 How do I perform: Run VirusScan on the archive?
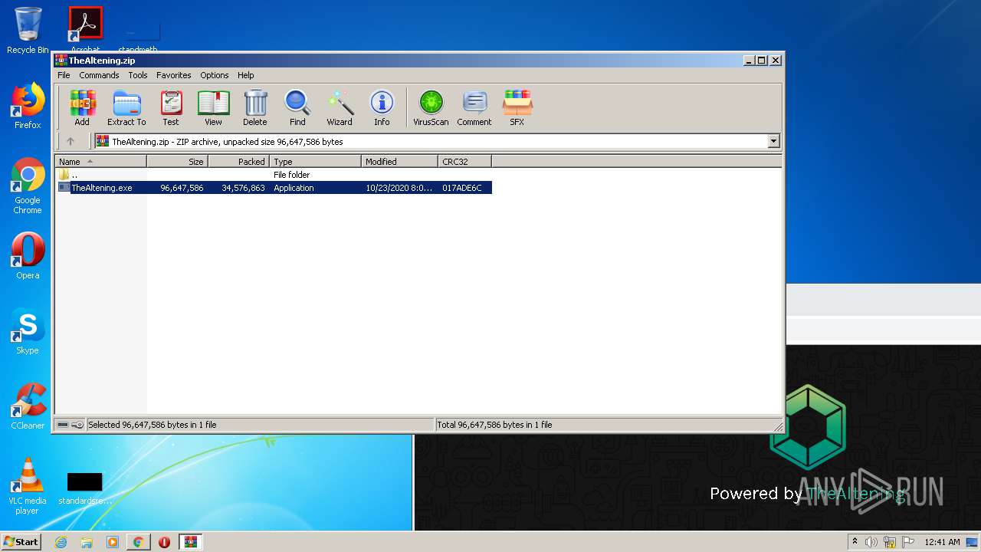(431, 107)
